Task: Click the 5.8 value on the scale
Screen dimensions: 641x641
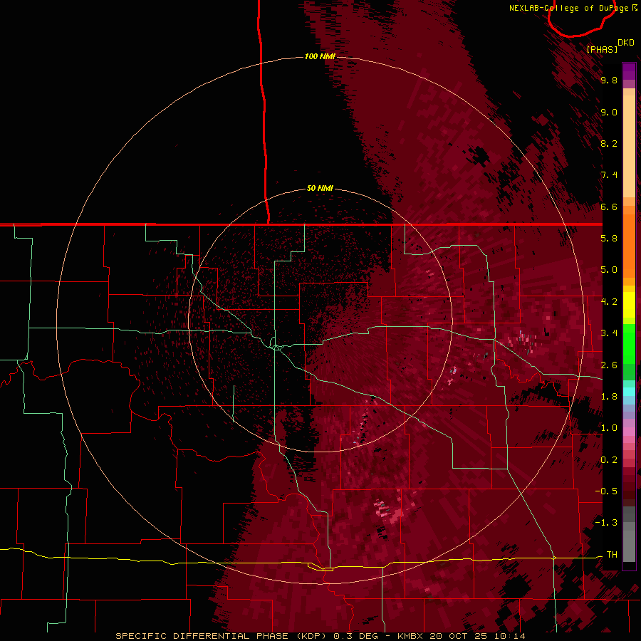Action: pyautogui.click(x=609, y=239)
